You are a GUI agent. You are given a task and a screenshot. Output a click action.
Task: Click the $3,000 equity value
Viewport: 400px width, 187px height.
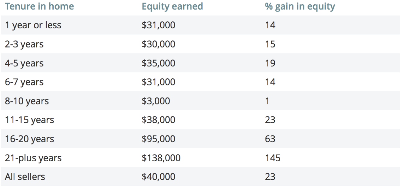tap(156, 101)
